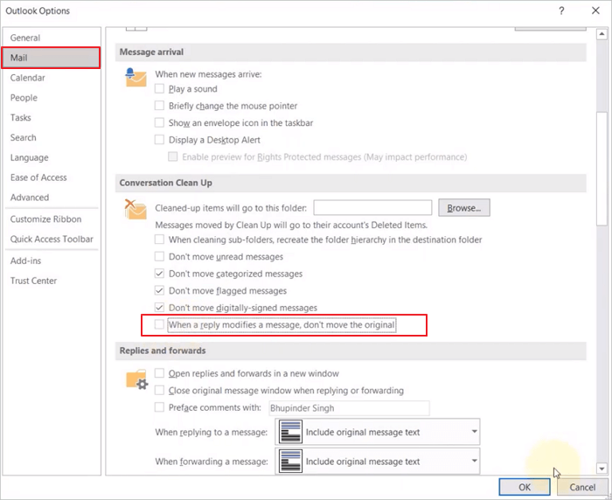Check Don't move unread messages
The width and height of the screenshot is (612, 500).
(x=159, y=257)
